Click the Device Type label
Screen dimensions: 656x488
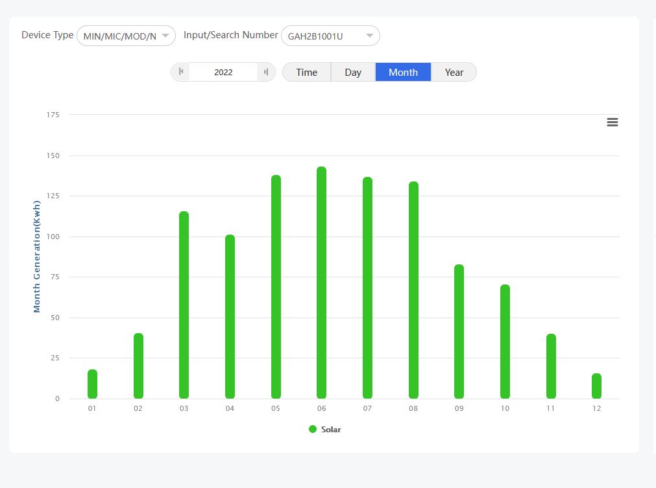point(47,35)
